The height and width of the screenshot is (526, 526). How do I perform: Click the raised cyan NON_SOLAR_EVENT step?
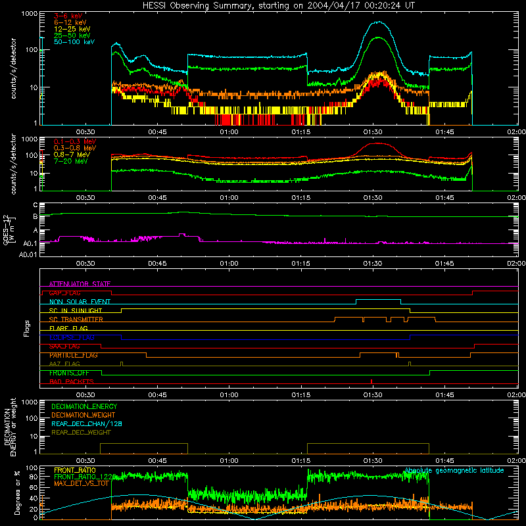pos(378,300)
